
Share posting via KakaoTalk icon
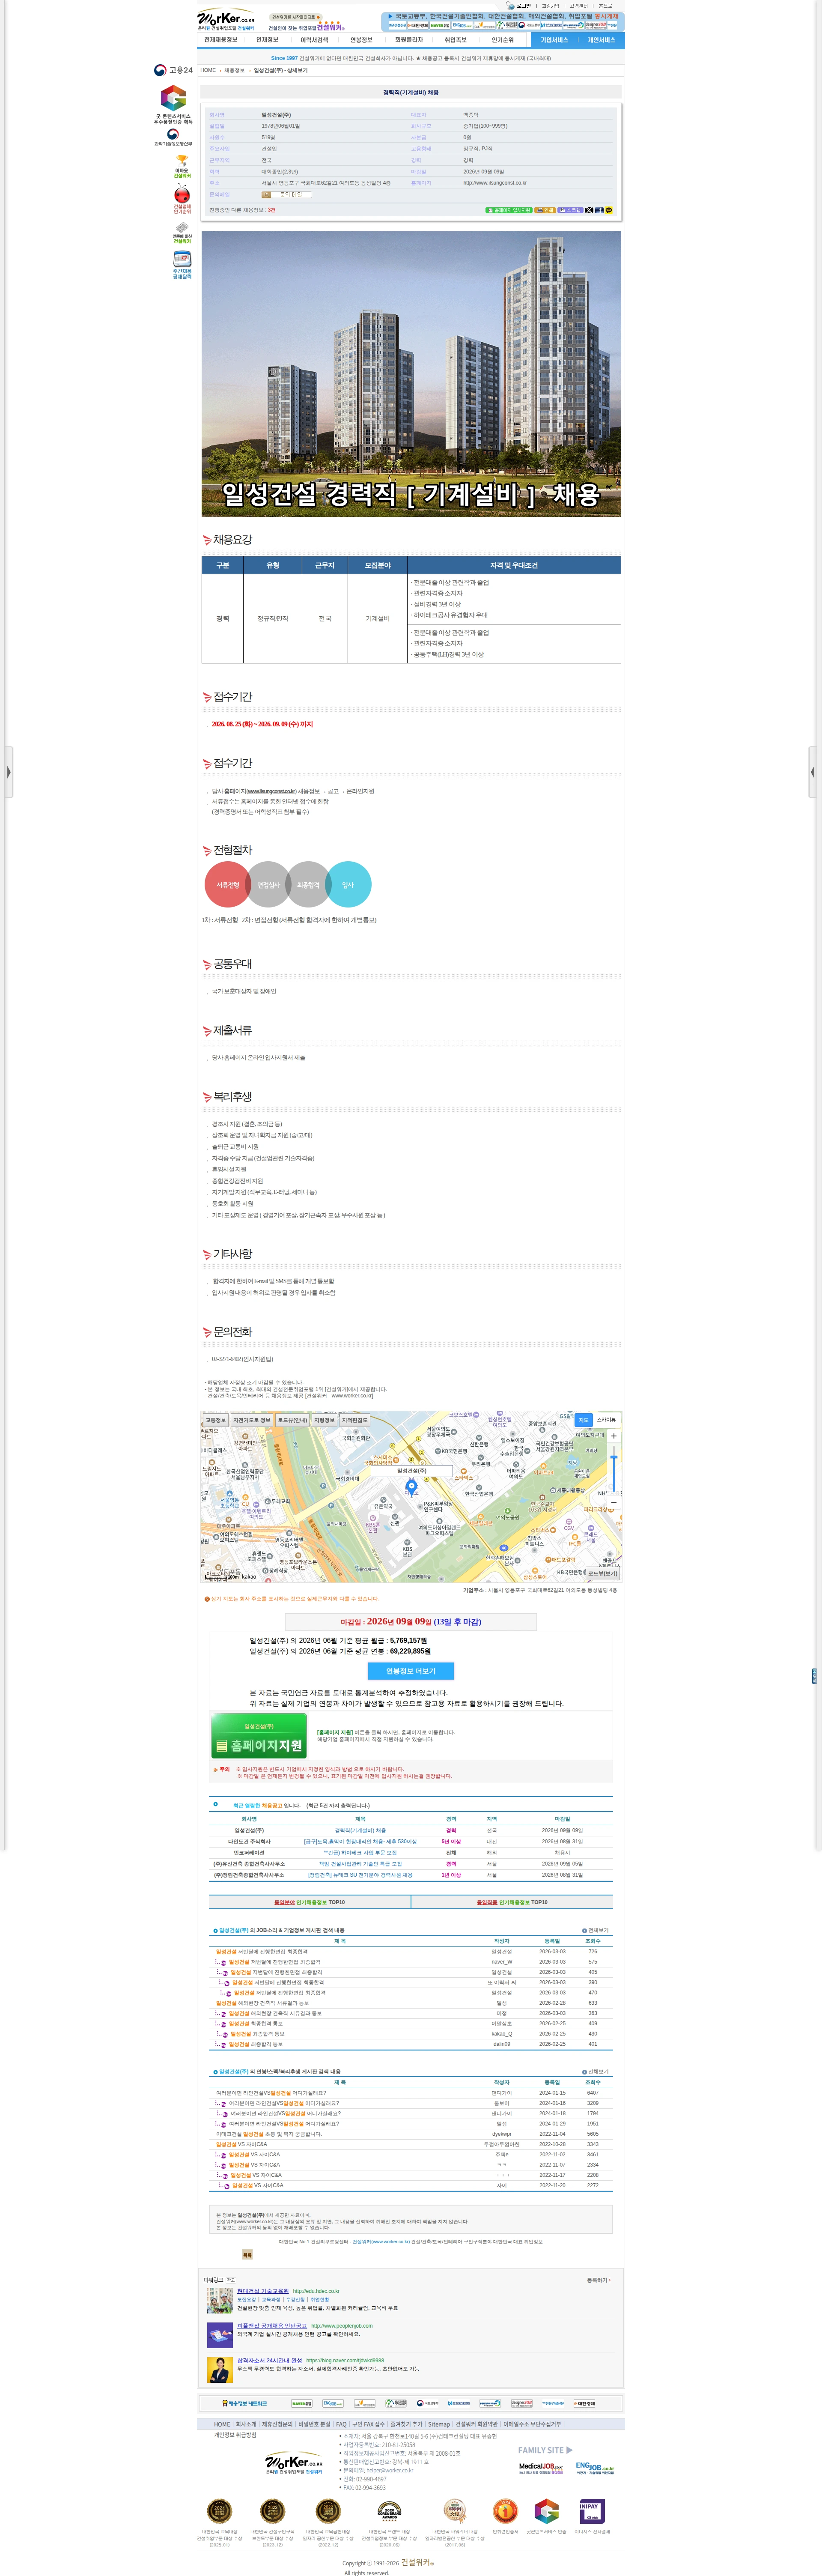(609, 210)
